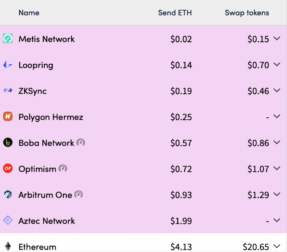Screen dimensions: 287x252
Task: Click the gauge icon beside Optimism
Action: coord(63,168)
